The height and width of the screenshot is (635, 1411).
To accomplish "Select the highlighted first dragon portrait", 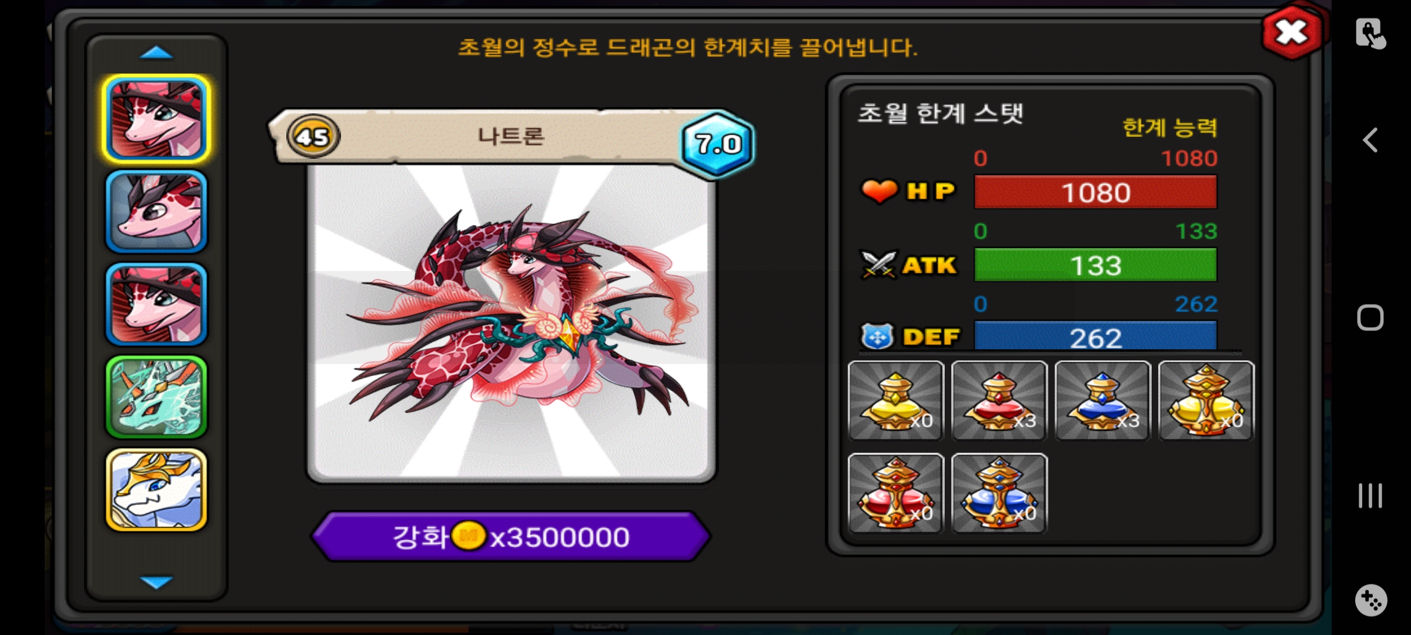I will click(156, 119).
